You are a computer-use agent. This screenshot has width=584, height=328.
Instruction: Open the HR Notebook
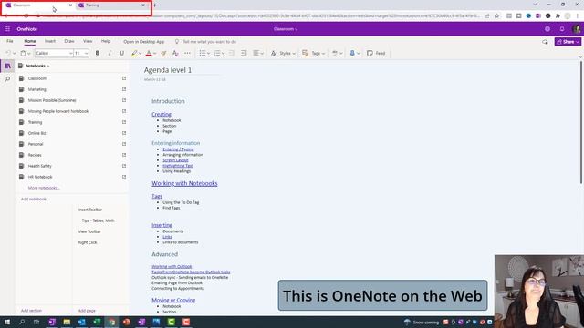pos(40,177)
